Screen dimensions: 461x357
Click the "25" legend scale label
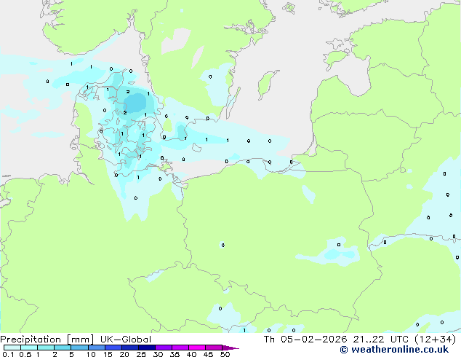click(141, 354)
